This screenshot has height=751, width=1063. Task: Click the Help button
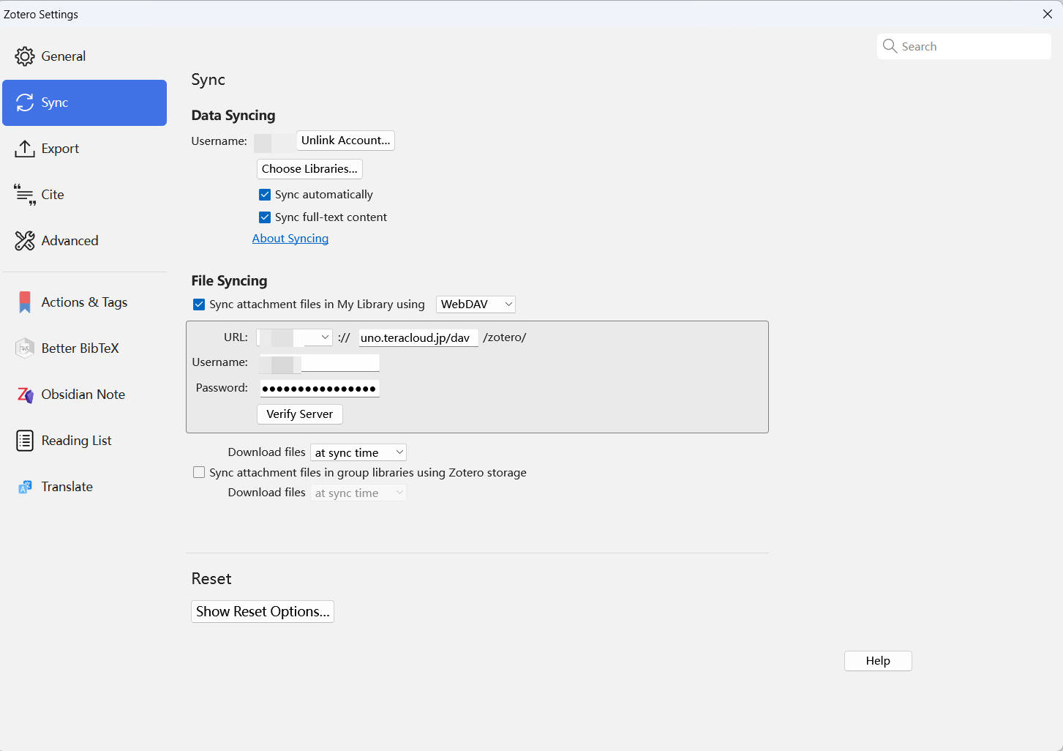878,661
